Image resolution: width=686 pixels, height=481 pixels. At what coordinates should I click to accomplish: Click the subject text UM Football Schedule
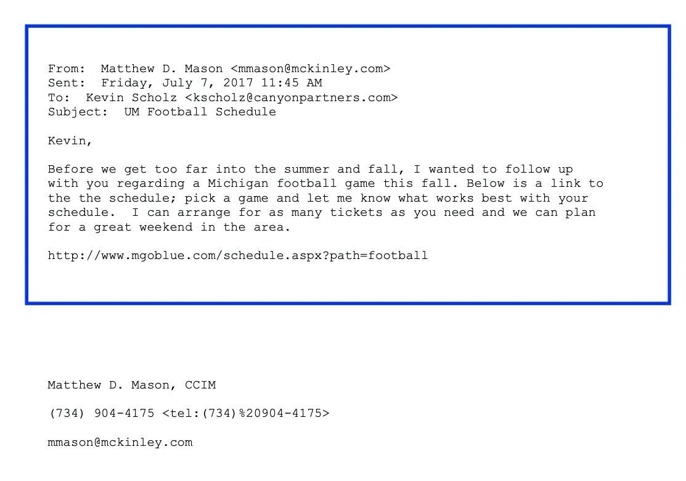[x=200, y=112]
